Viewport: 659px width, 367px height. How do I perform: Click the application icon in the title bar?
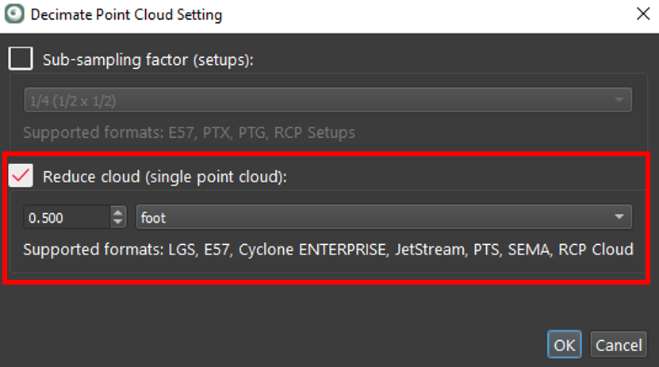pyautogui.click(x=14, y=14)
